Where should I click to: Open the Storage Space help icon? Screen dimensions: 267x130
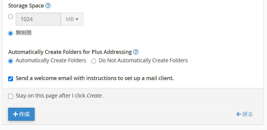point(48,6)
